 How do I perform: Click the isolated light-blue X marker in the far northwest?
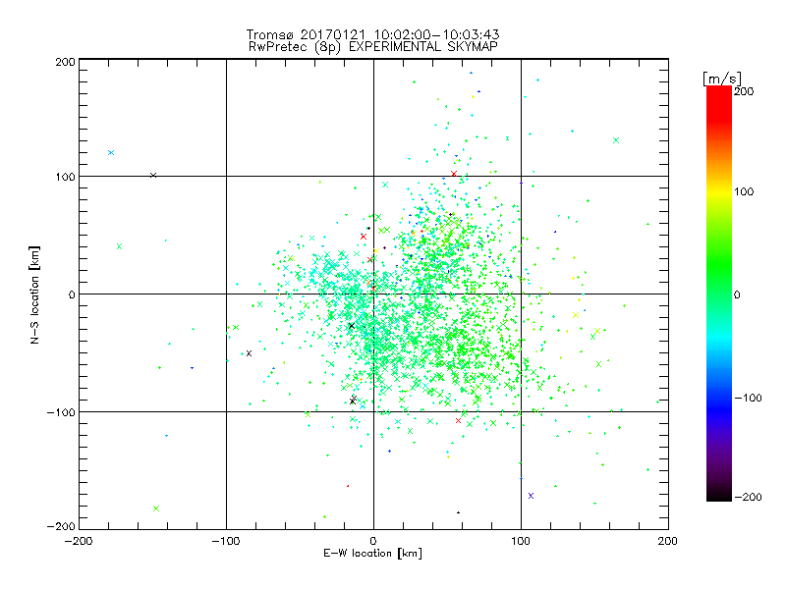point(111,153)
